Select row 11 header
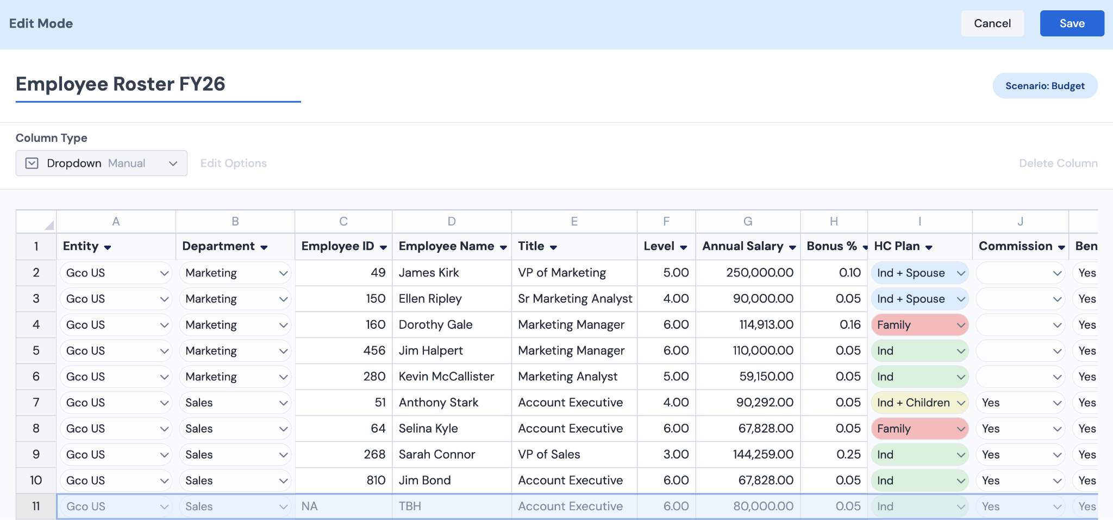The height and width of the screenshot is (520, 1113). point(36,506)
